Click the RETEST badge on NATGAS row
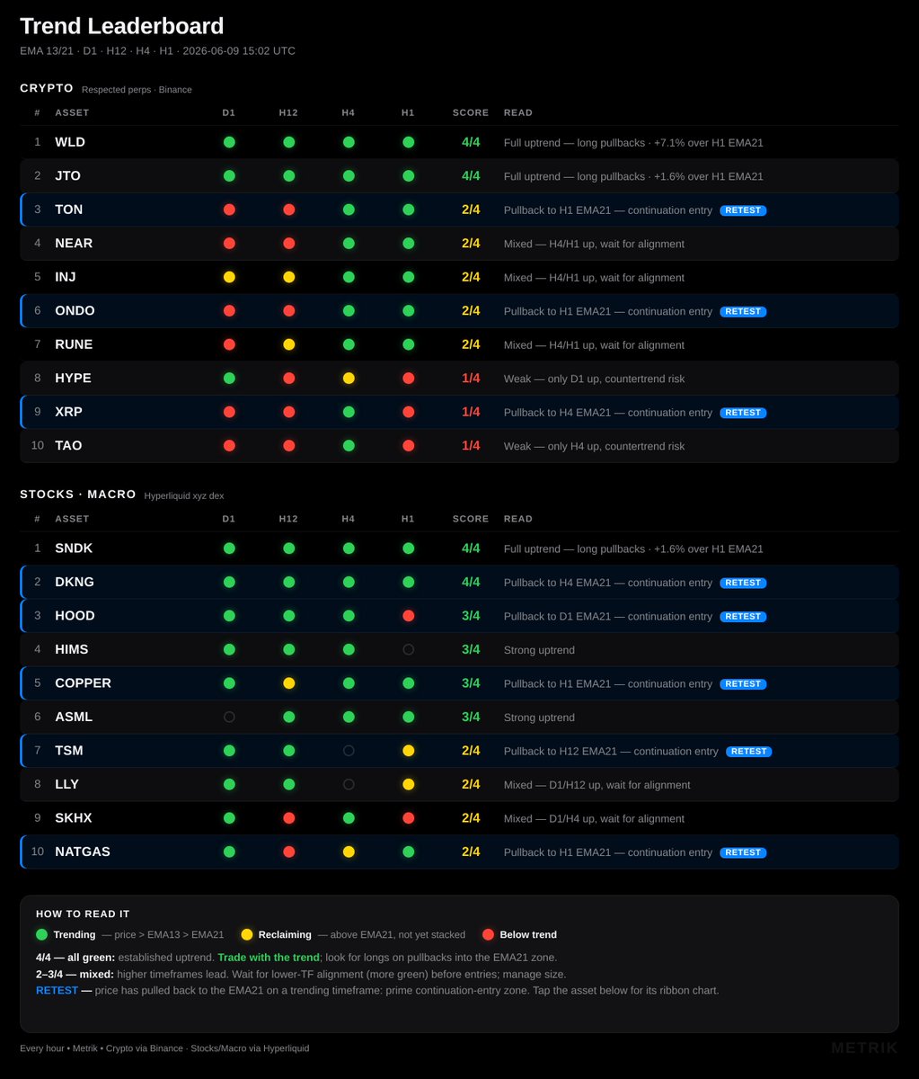This screenshot has width=919, height=1079. tap(743, 852)
